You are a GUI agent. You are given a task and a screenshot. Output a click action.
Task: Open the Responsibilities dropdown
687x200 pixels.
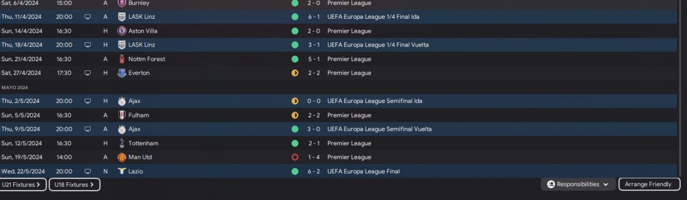(578, 184)
